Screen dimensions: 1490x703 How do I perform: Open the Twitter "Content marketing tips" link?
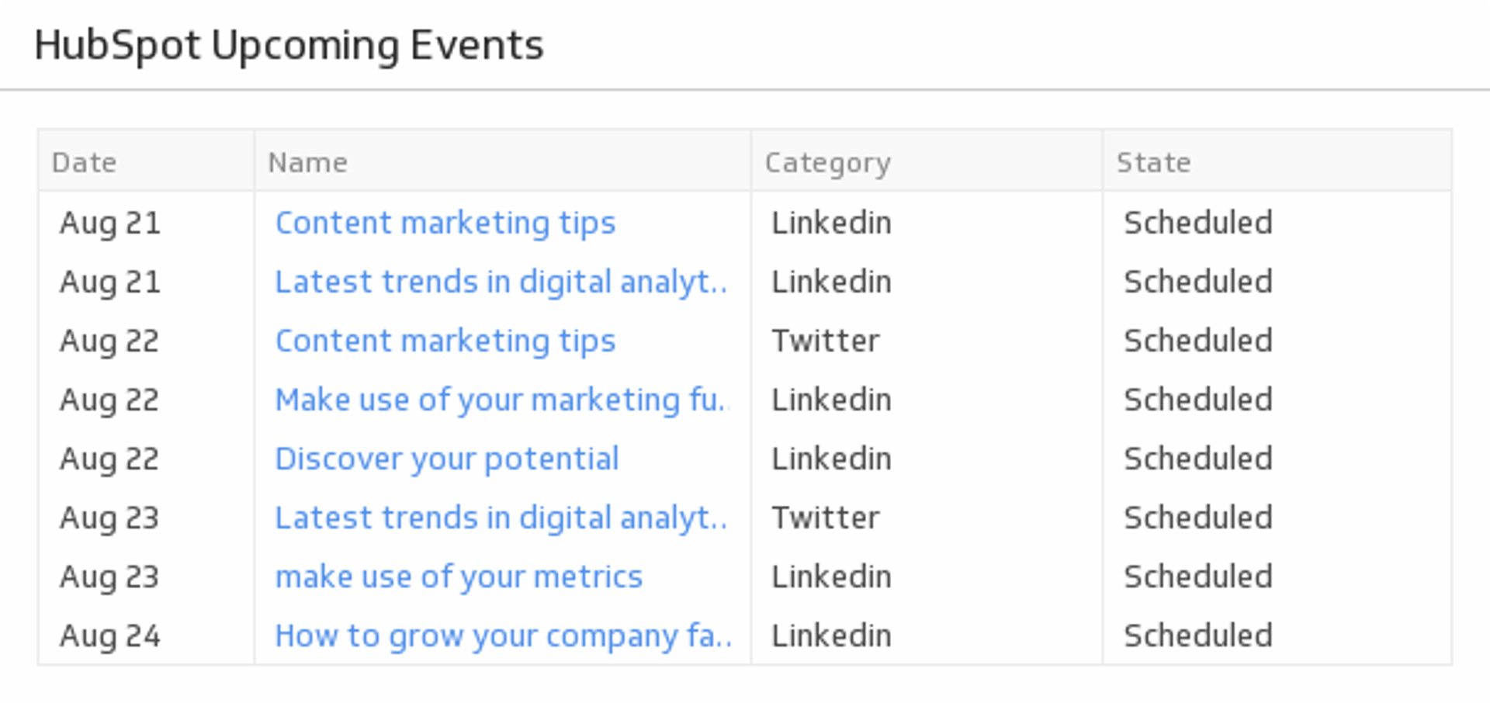tap(445, 341)
